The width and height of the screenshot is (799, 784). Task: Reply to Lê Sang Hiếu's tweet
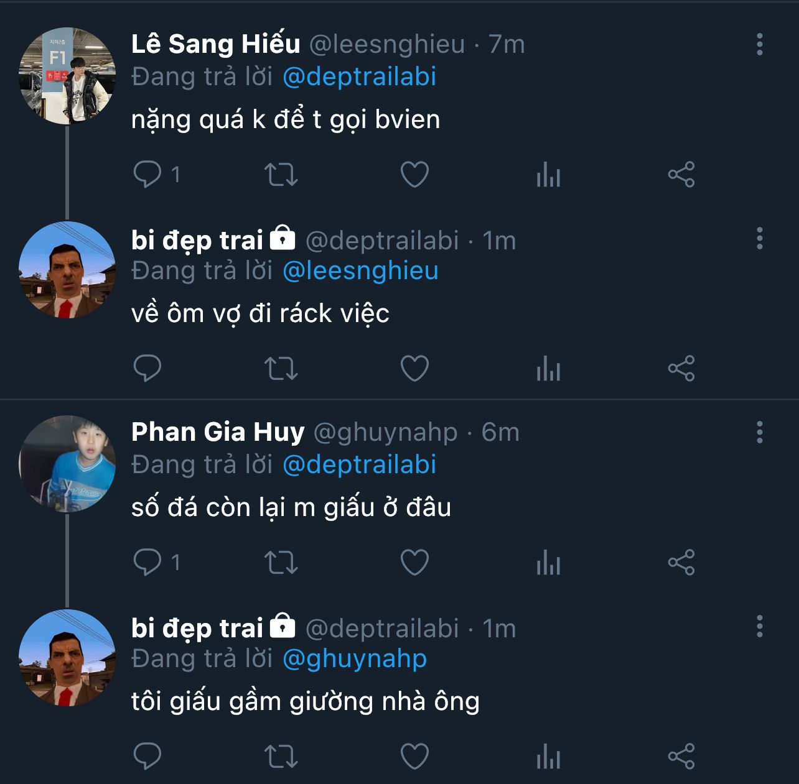pyautogui.click(x=147, y=175)
